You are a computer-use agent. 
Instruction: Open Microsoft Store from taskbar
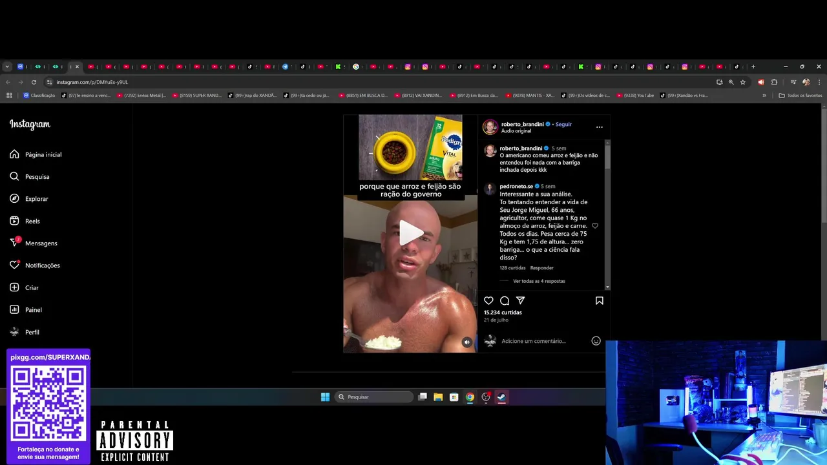click(x=454, y=397)
